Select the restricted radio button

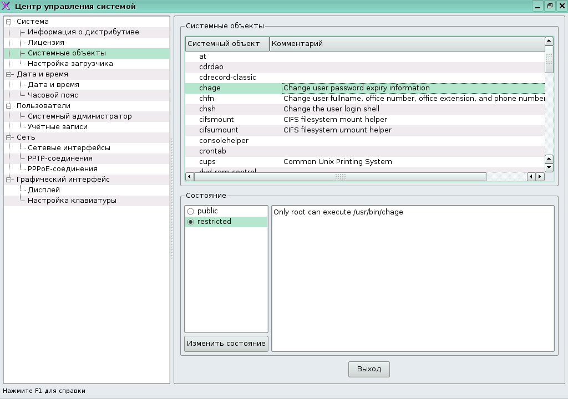[191, 222]
